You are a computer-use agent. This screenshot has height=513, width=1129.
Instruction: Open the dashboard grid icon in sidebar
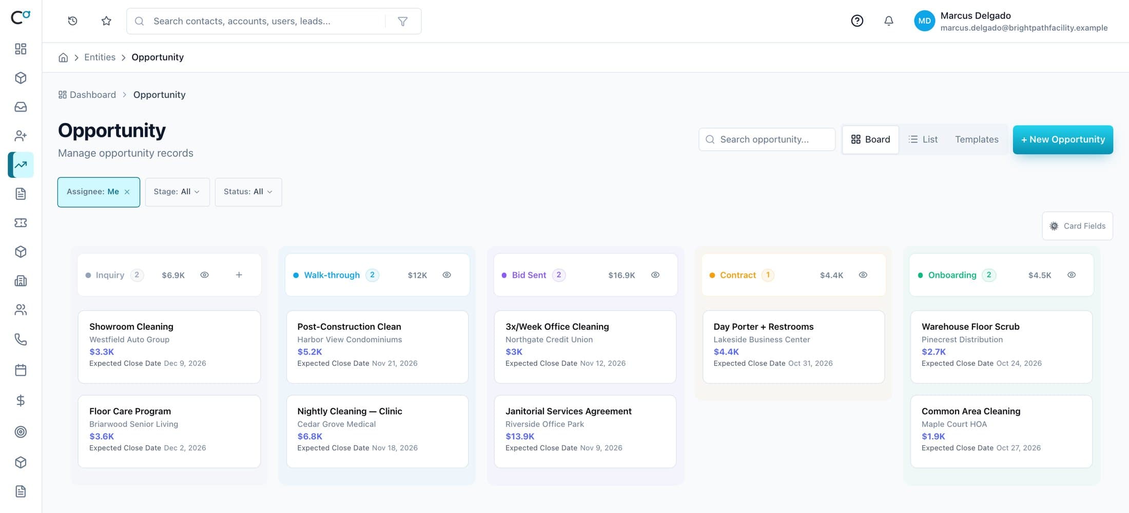[21, 49]
